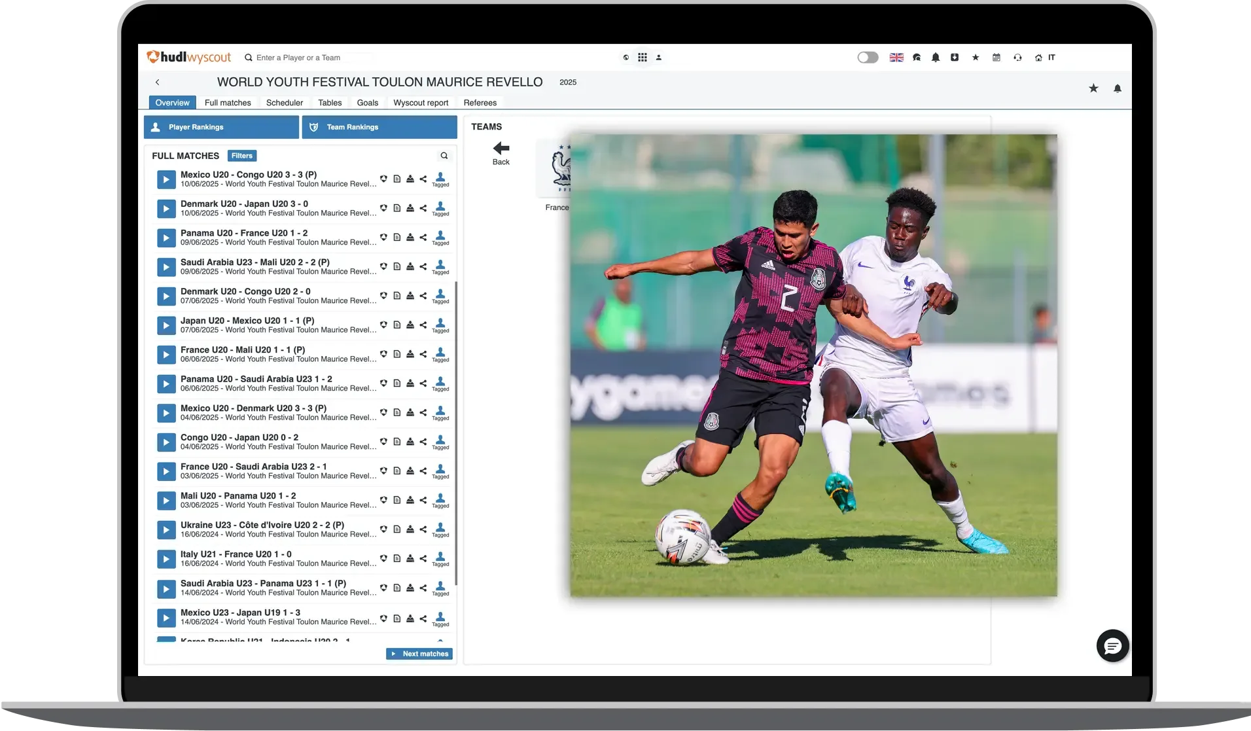Open the calendar icon in top bar
This screenshot has width=1251, height=731.
tap(996, 58)
